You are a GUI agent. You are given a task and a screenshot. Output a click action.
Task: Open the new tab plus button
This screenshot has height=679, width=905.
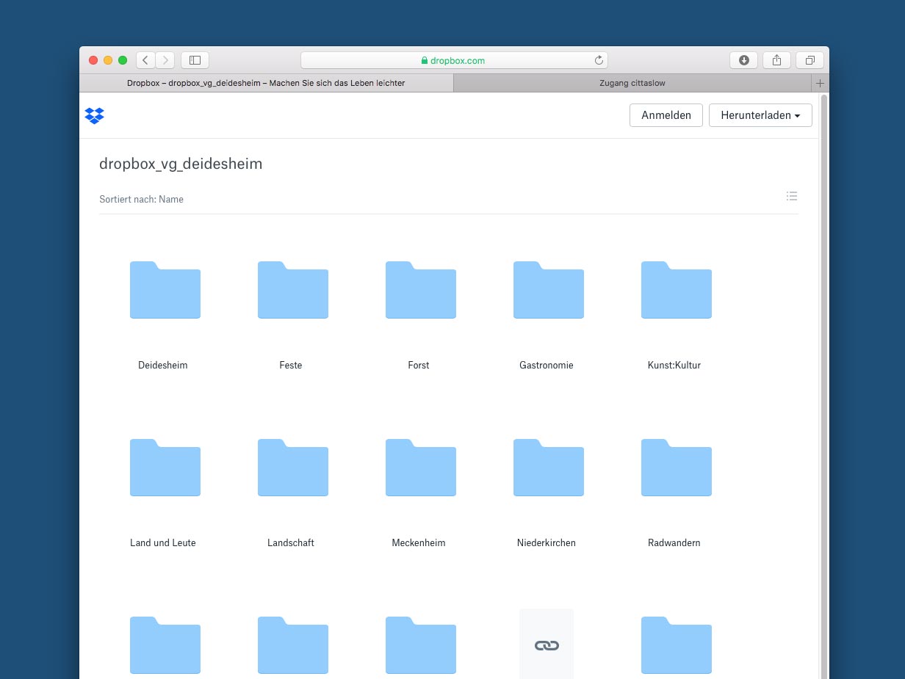click(x=820, y=84)
